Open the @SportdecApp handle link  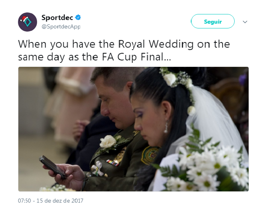point(61,26)
